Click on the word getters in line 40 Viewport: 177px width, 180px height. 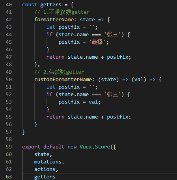point(51,5)
